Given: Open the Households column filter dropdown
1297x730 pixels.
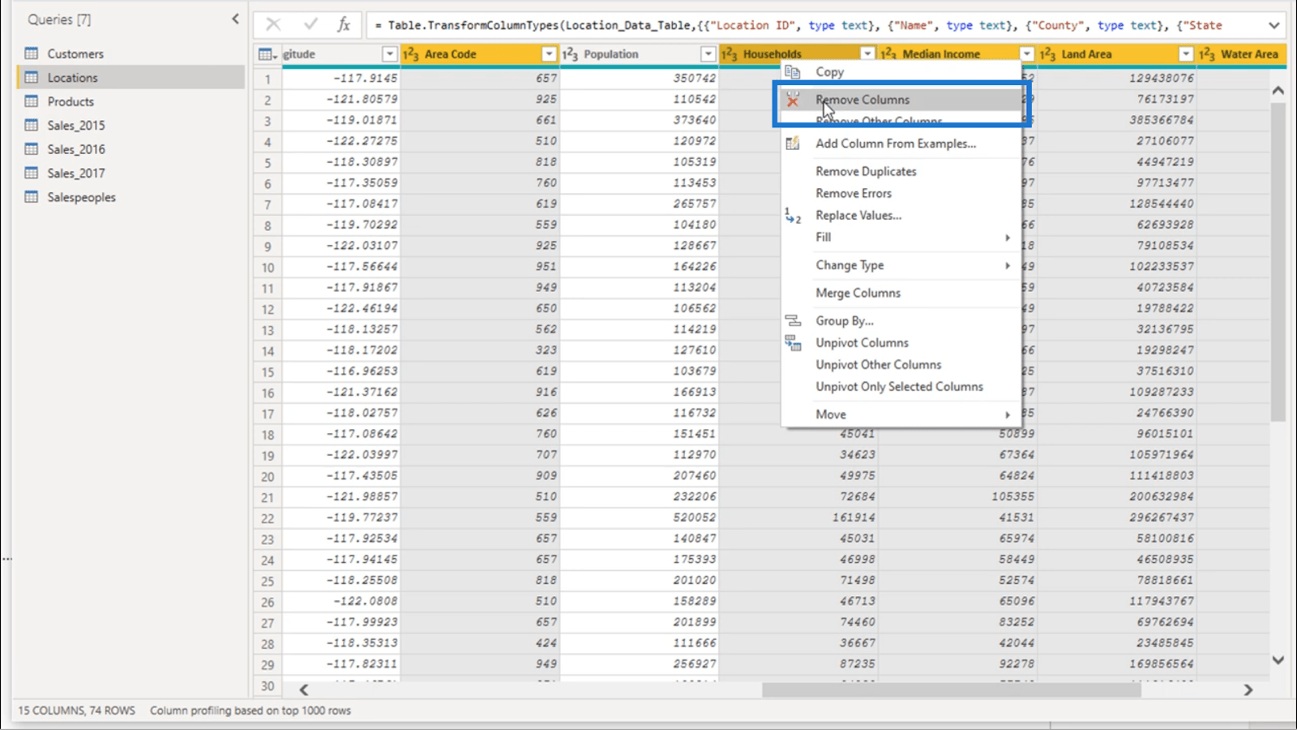Looking at the screenshot, I should (867, 54).
